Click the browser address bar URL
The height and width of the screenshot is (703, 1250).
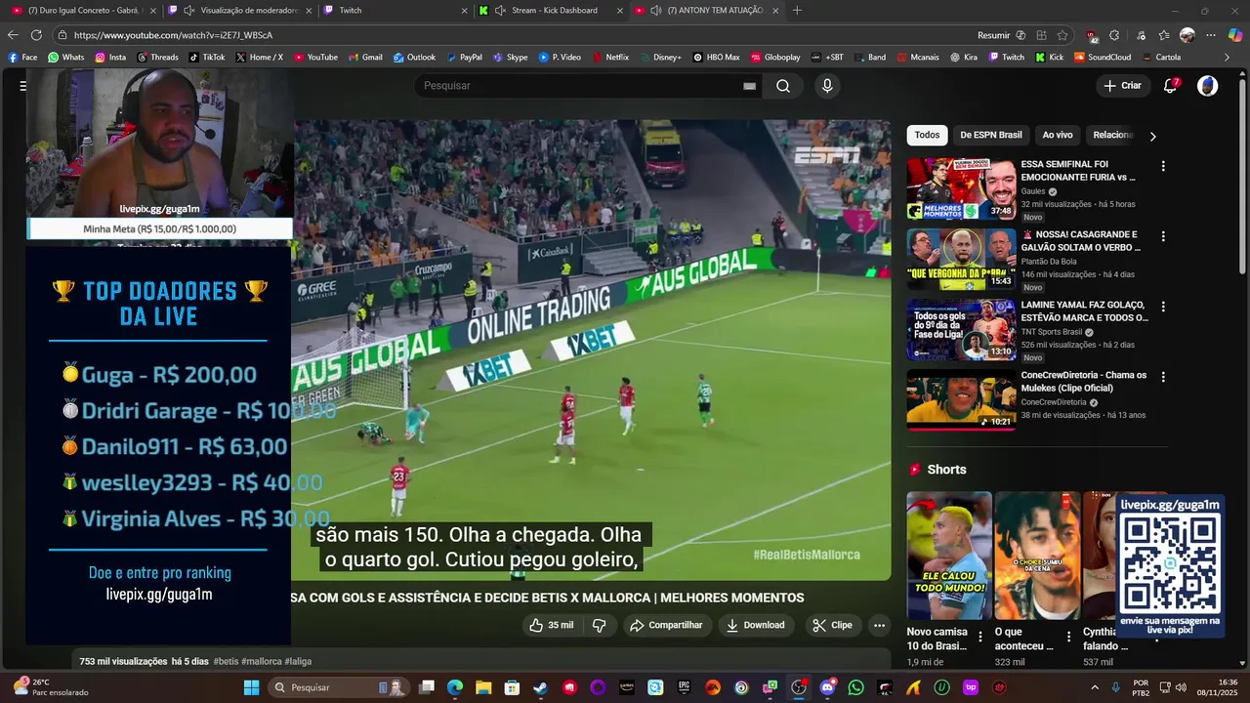(x=173, y=35)
